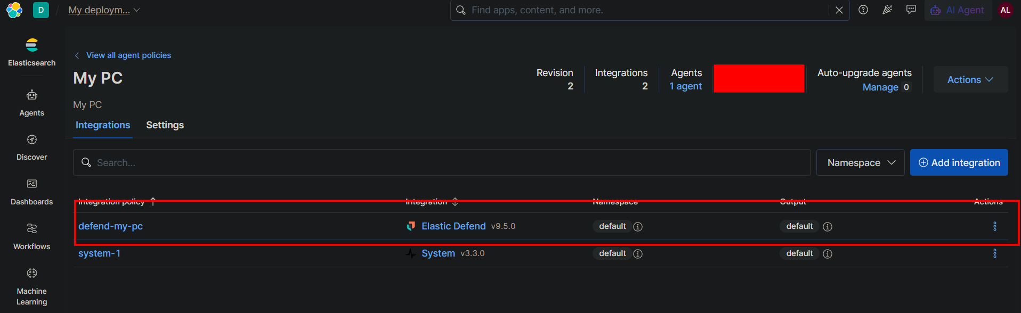This screenshot has width=1021, height=313.
Task: Click the integrations Search input box
Action: click(x=442, y=162)
